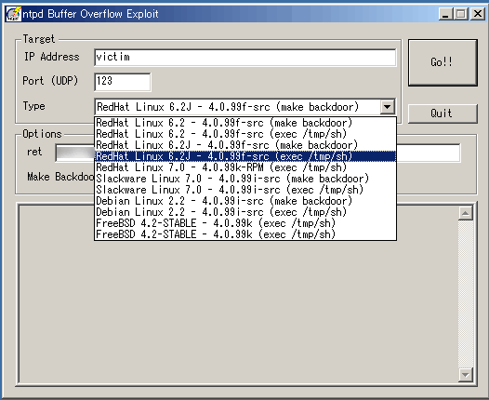489x400 pixels.
Task: Click the Go!! button
Action: pos(443,62)
